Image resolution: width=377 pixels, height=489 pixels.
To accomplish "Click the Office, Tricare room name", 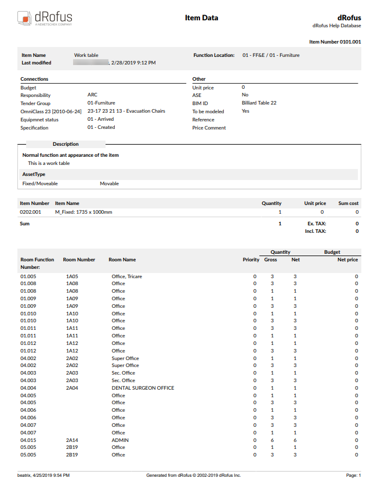I will 126,276.
